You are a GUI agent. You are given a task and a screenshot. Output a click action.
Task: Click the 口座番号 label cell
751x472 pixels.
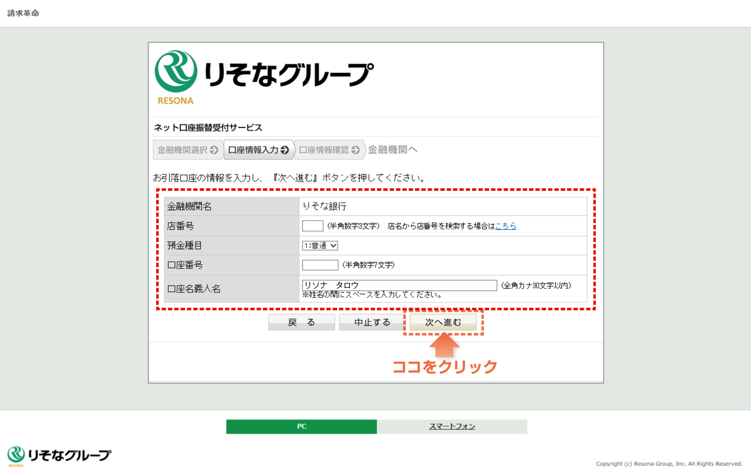click(231, 265)
